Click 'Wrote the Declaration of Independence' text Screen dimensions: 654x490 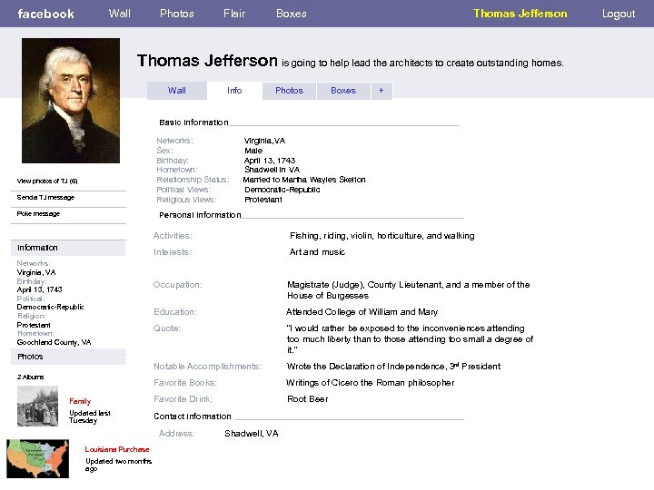coord(393,367)
